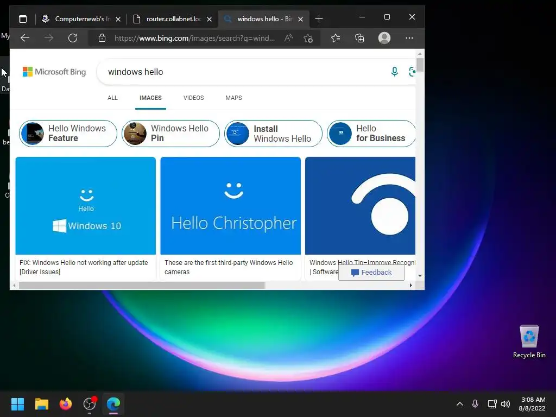
Task: Open the Edge profile avatar
Action: 384,38
